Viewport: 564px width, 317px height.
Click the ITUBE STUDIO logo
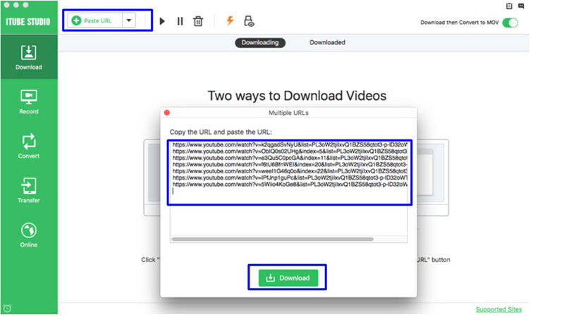[27, 22]
